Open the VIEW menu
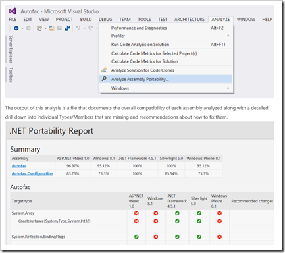 [44, 20]
